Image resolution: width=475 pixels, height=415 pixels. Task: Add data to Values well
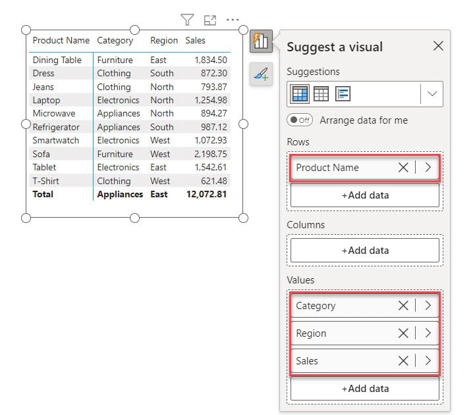[x=365, y=389]
